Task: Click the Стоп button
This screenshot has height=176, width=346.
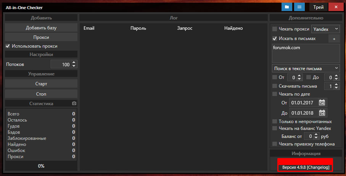Action: 41,93
